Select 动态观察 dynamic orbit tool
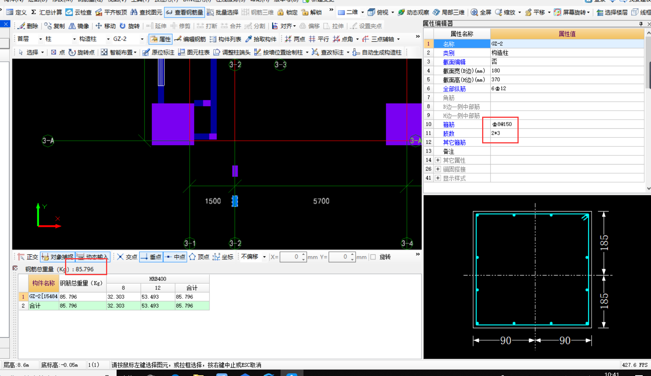Image resolution: width=651 pixels, height=376 pixels. [x=413, y=12]
